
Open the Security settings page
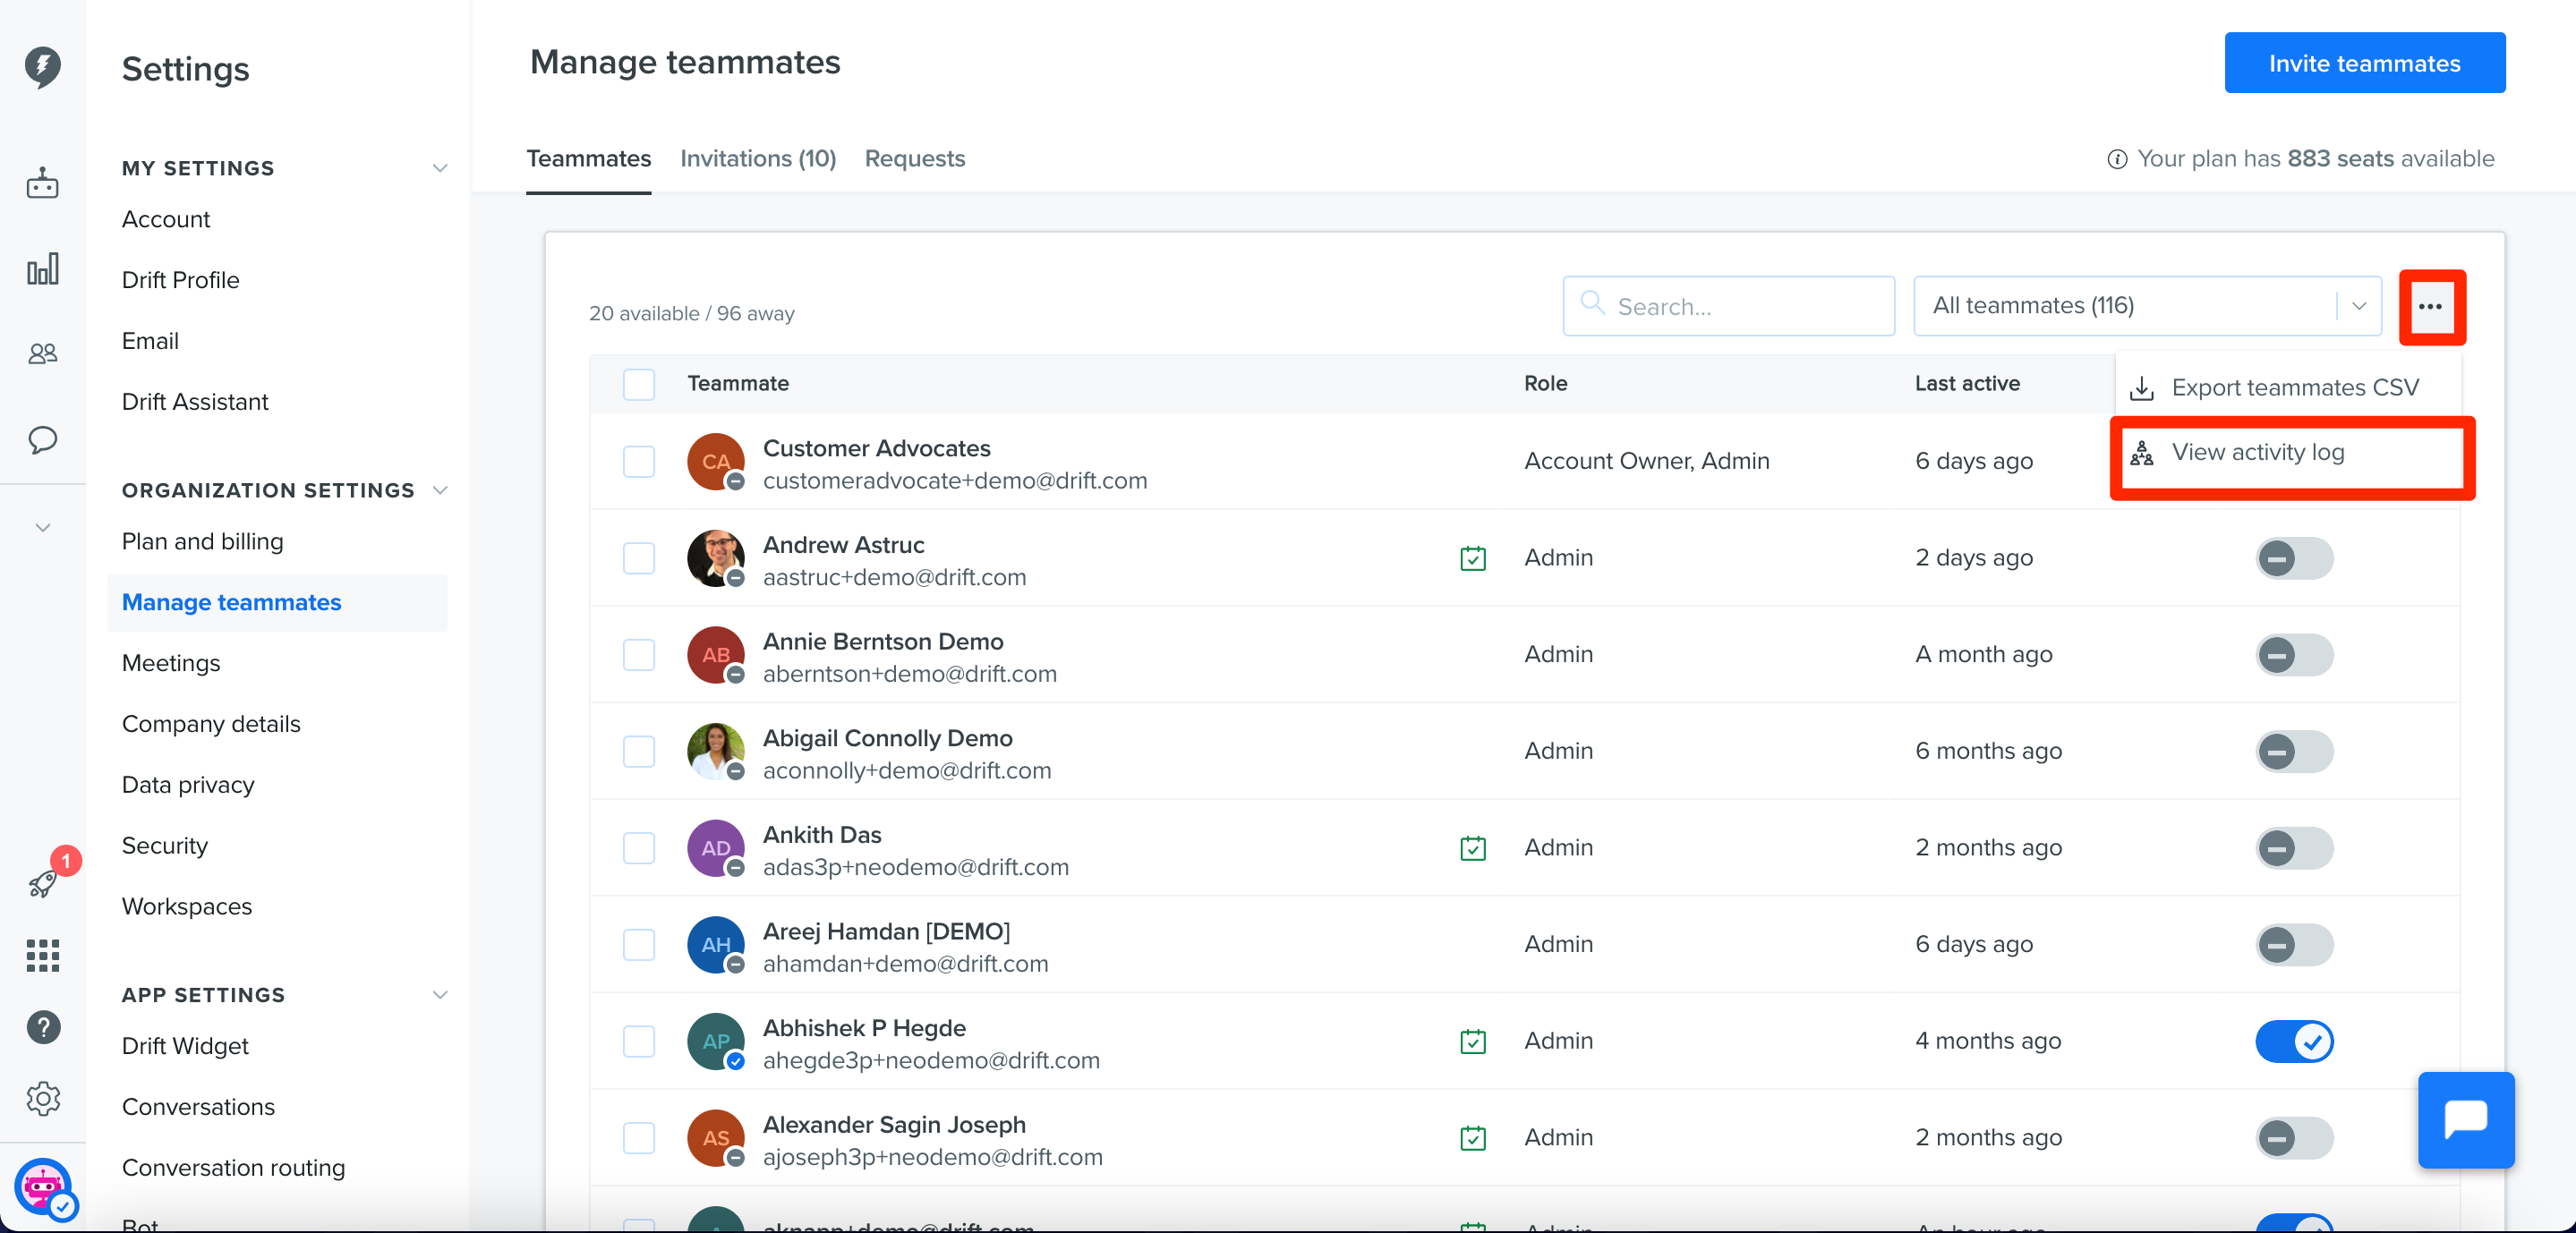click(165, 846)
